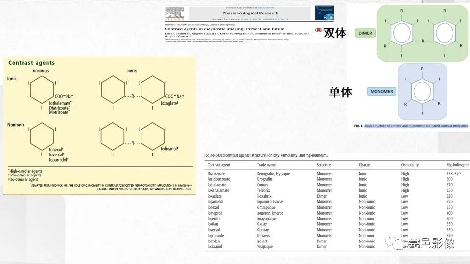Click the 'Contrast agents' heading in yellow panel
The width and height of the screenshot is (470, 264).
[31, 63]
